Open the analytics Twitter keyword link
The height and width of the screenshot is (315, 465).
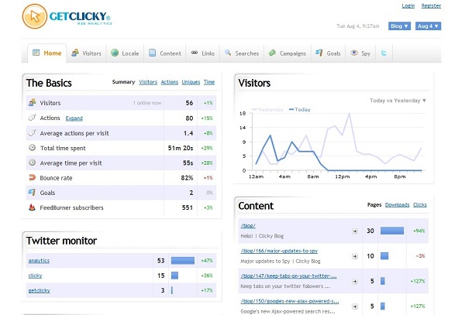coord(39,261)
